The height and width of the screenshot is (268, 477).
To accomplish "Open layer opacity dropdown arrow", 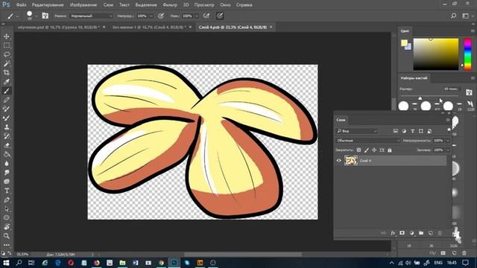I will pos(448,141).
